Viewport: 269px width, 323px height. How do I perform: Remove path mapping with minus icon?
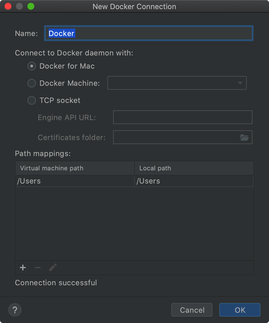[x=38, y=268]
